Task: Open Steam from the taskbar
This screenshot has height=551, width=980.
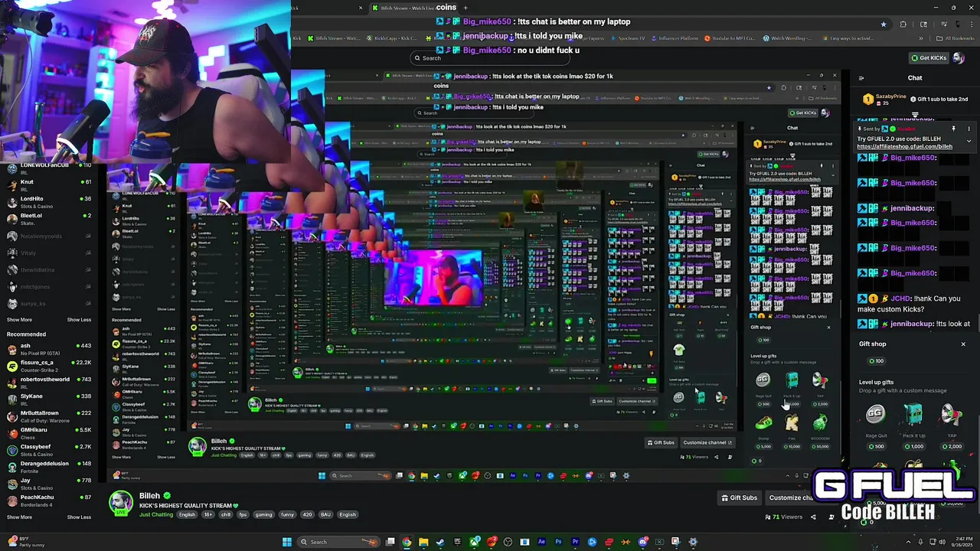Action: [440, 542]
